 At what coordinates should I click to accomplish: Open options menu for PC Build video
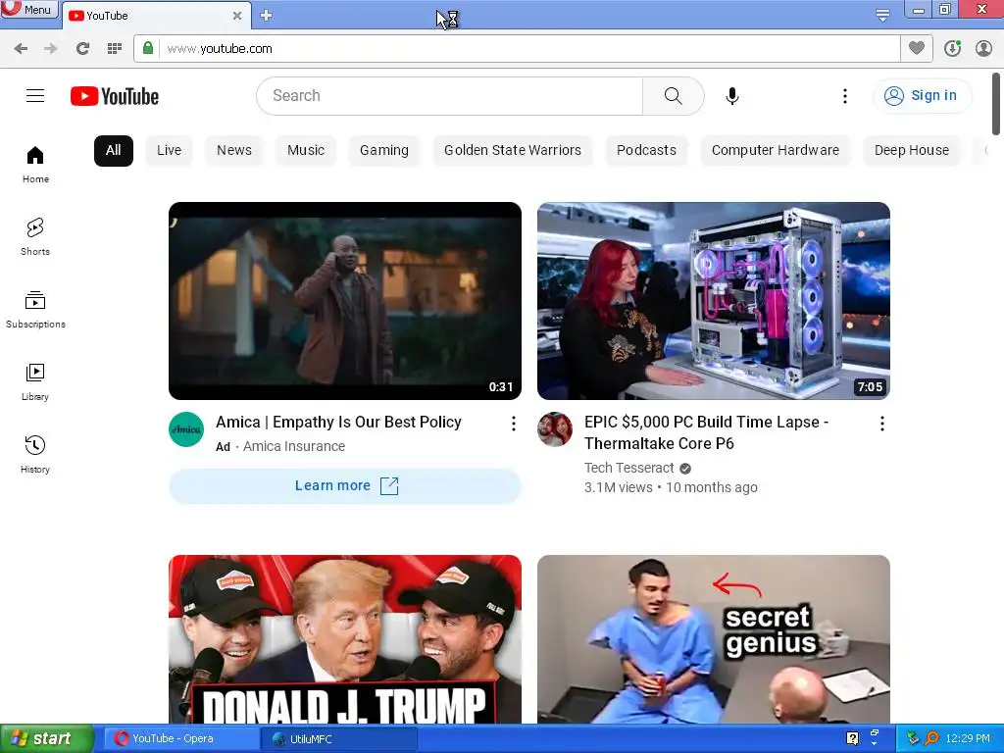882,424
